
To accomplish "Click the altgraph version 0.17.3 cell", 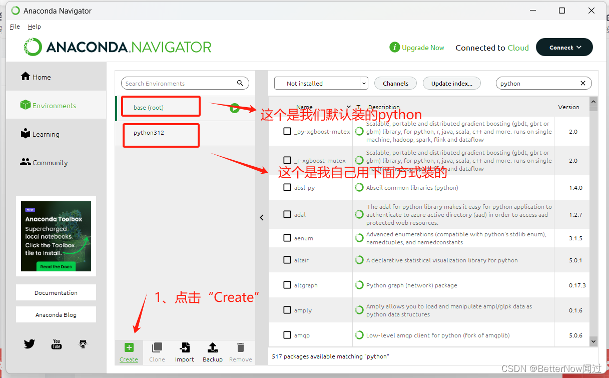I will coord(577,285).
